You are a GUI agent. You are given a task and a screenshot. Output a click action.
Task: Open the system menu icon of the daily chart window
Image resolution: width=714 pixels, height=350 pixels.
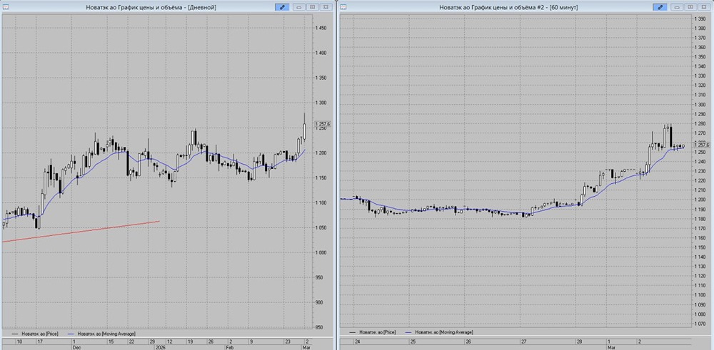click(5, 7)
